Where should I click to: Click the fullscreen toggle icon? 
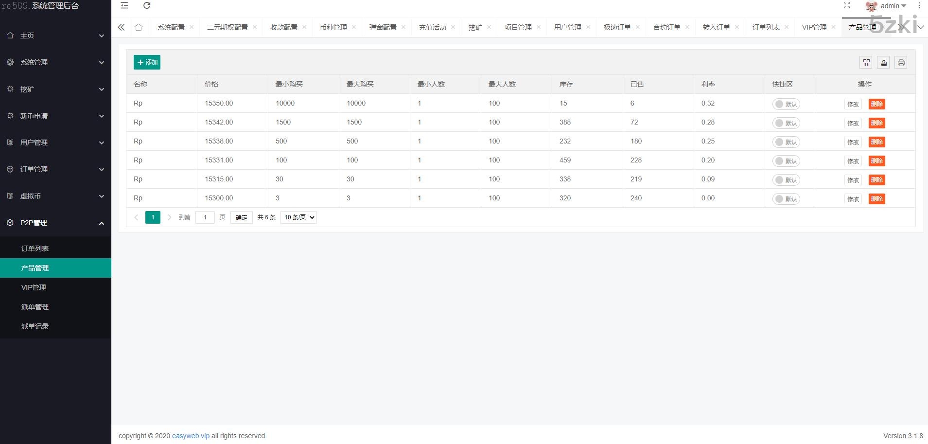point(846,6)
